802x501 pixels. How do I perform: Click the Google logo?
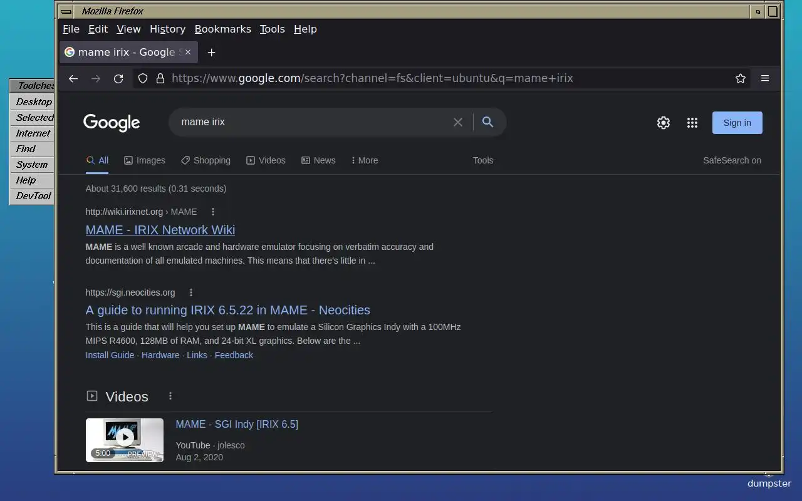click(112, 123)
